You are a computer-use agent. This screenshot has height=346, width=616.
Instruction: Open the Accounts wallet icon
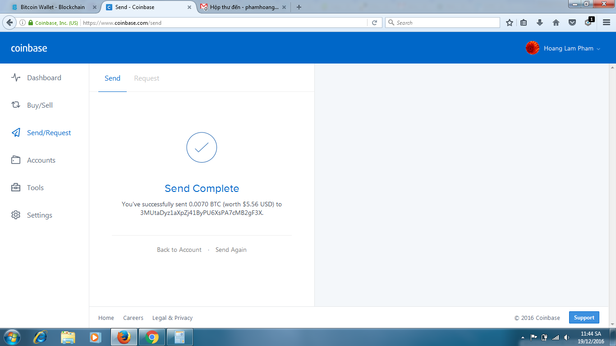click(16, 160)
